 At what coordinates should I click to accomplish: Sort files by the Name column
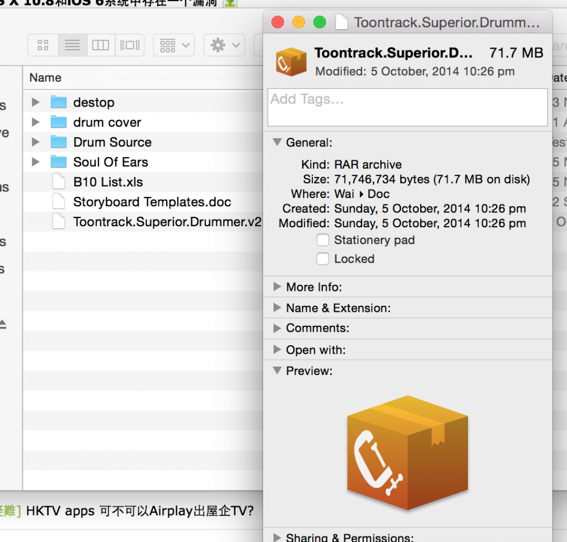[x=45, y=77]
